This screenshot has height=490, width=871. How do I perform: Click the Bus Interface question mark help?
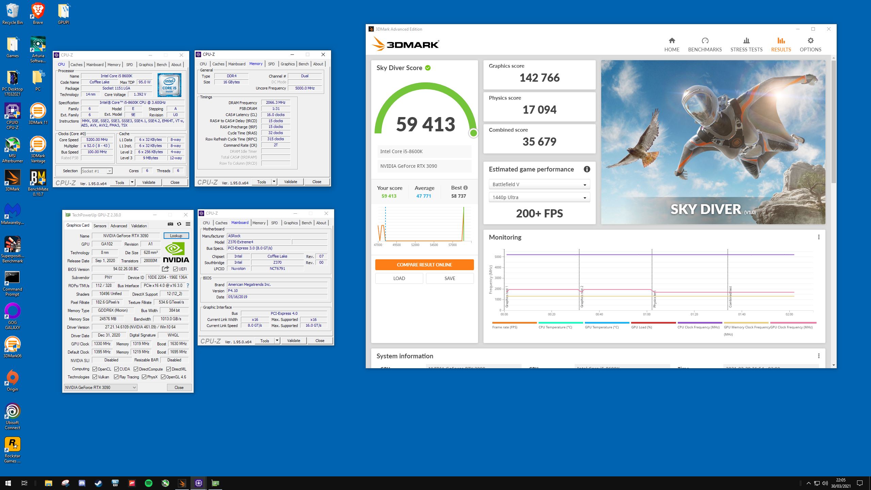coord(188,285)
